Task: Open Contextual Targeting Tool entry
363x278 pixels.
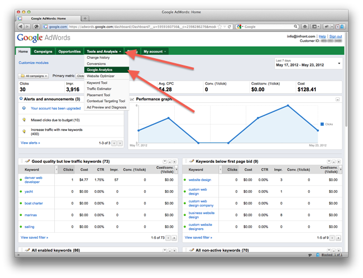Action: point(106,101)
